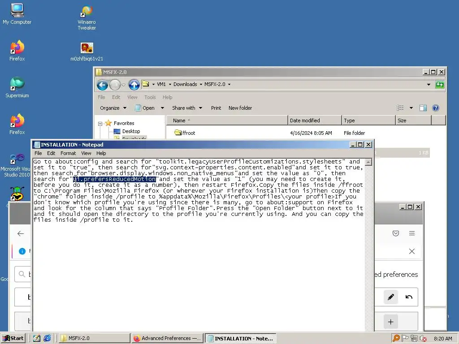Click the VM1 breadcrumb segment
This screenshot has height=344, width=459.
(x=161, y=84)
